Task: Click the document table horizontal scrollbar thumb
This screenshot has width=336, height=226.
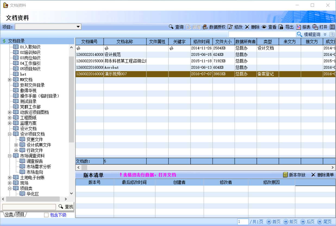Action: click(84, 168)
